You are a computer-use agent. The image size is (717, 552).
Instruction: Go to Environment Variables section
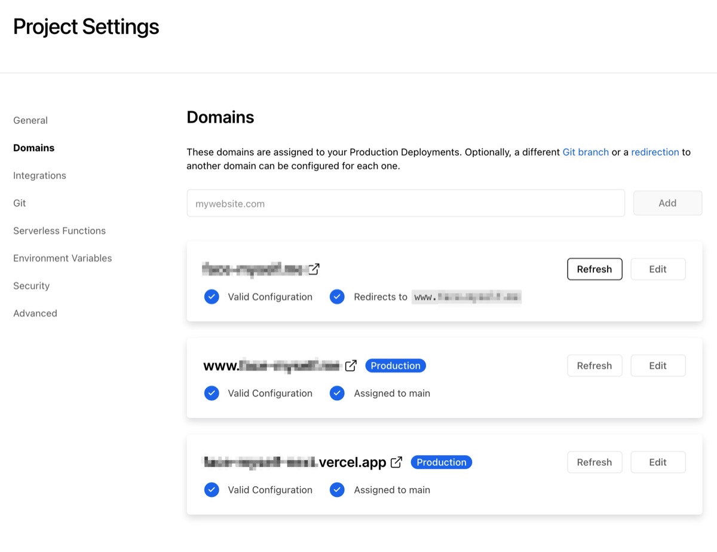tap(62, 258)
